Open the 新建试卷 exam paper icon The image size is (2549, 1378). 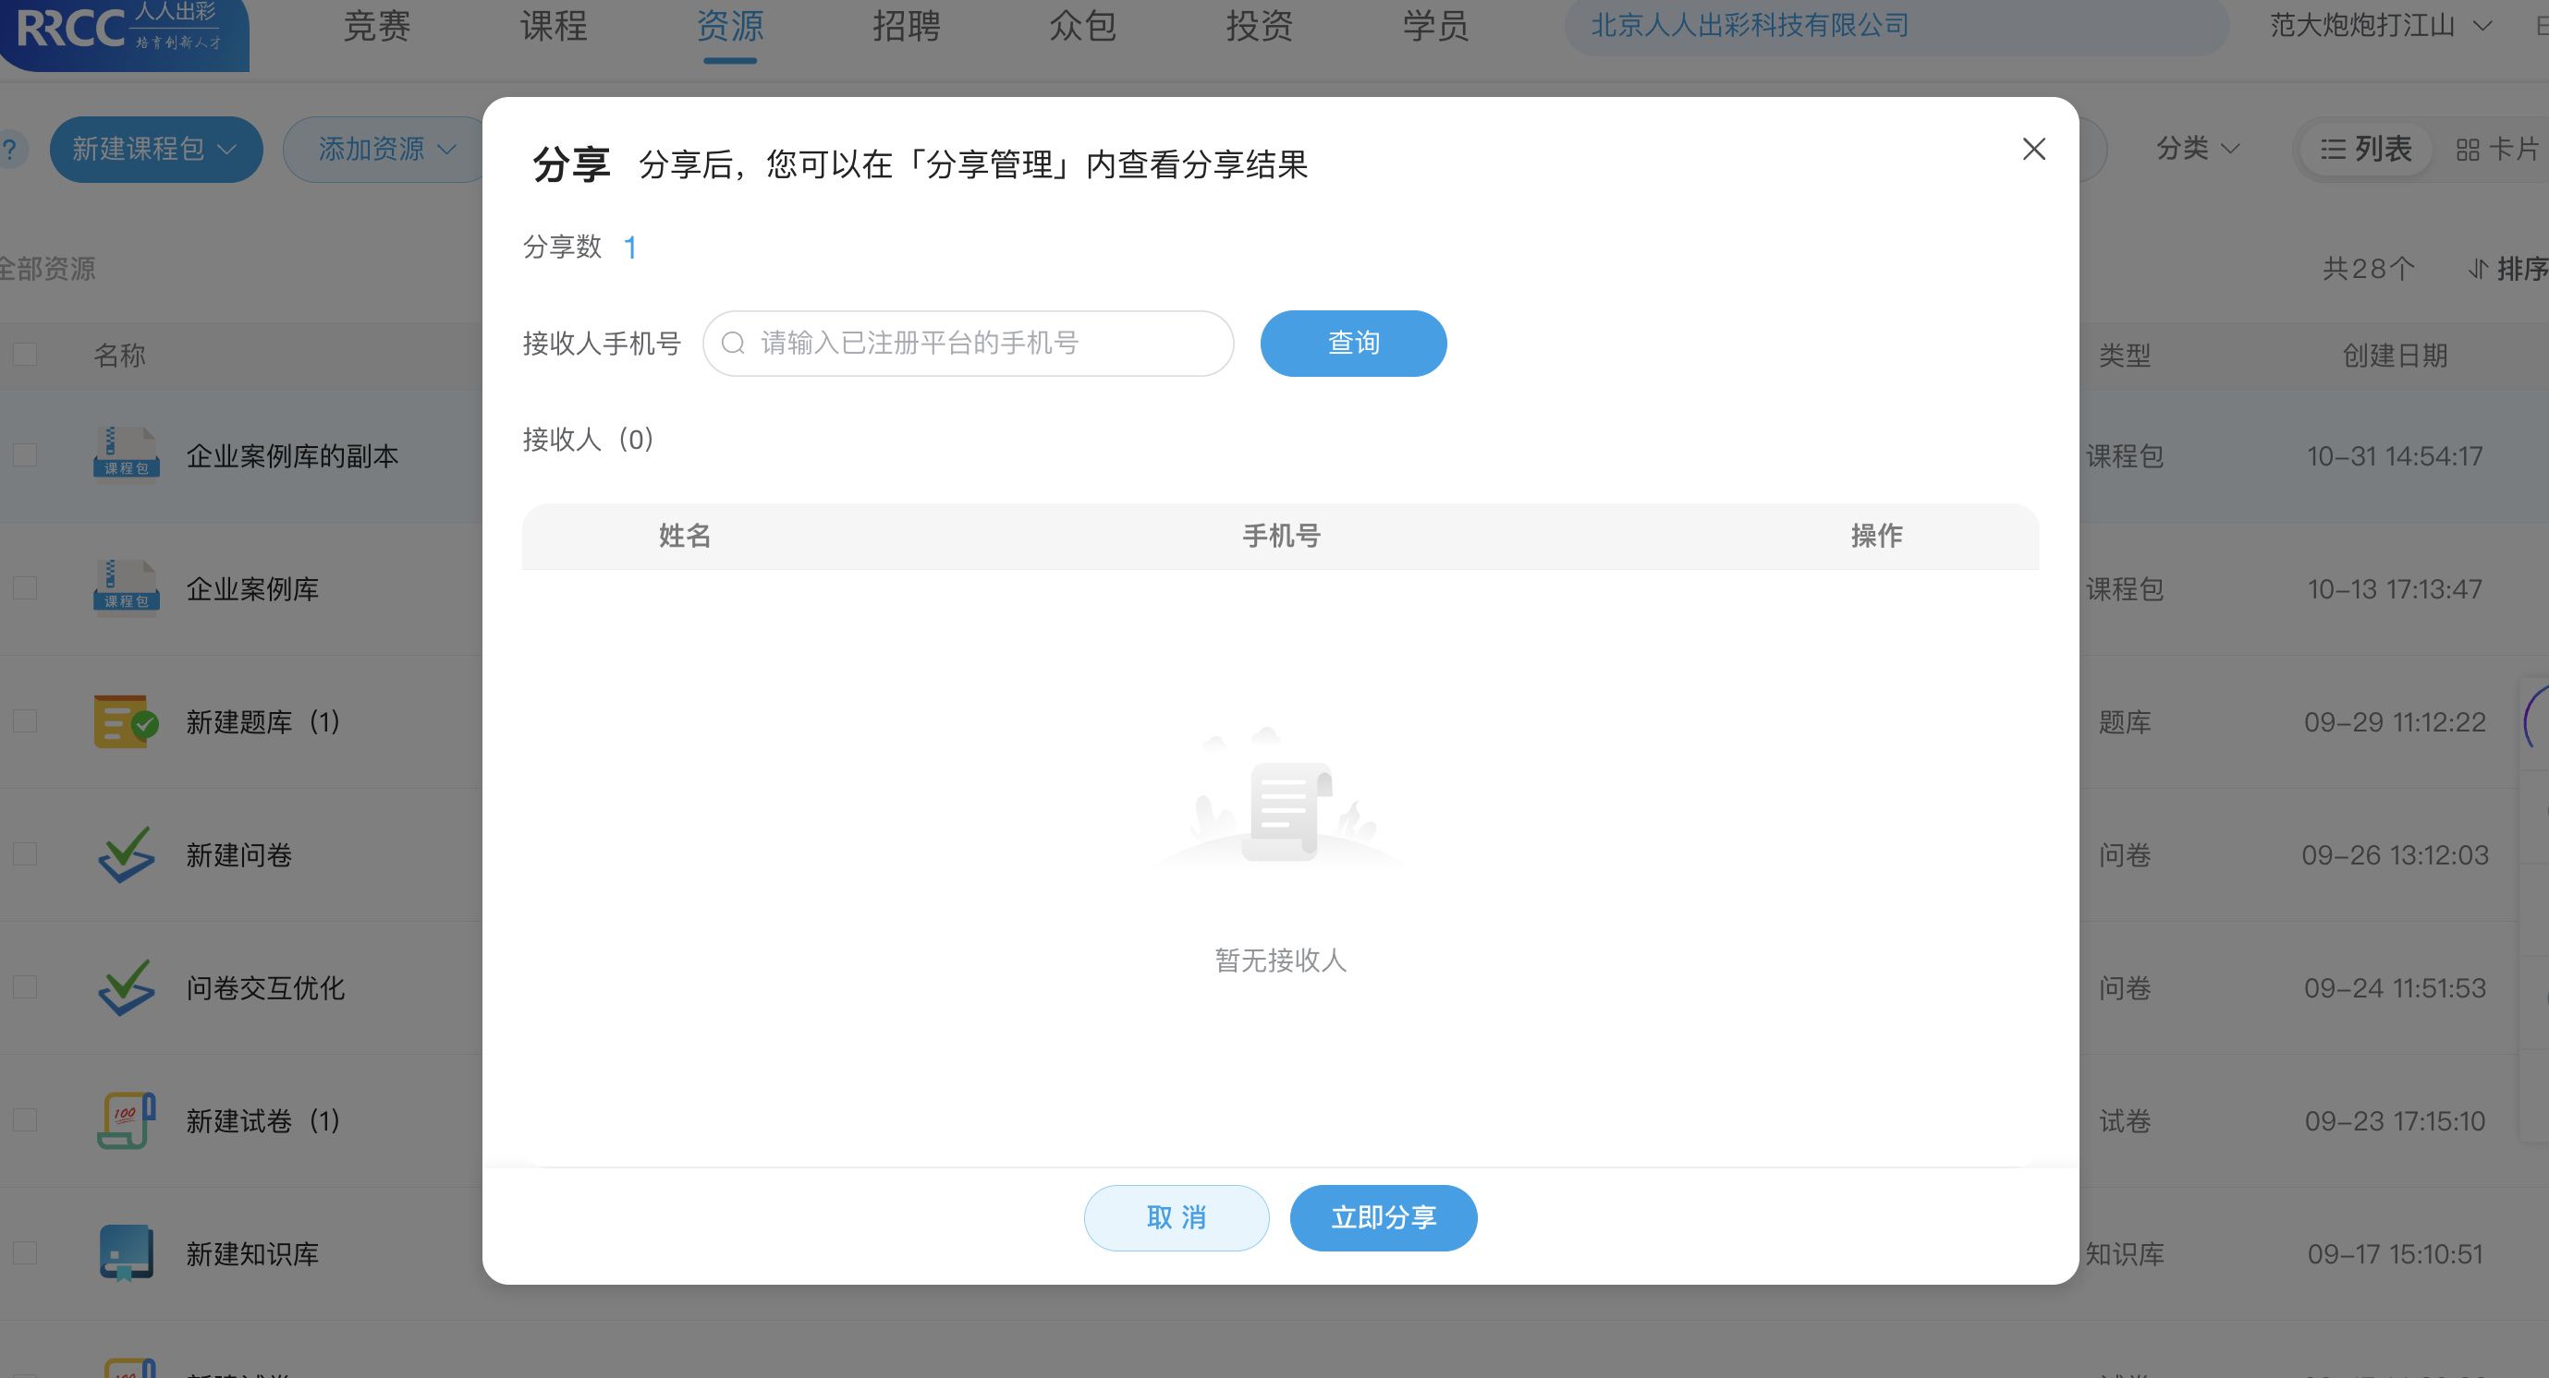pyautogui.click(x=125, y=1120)
